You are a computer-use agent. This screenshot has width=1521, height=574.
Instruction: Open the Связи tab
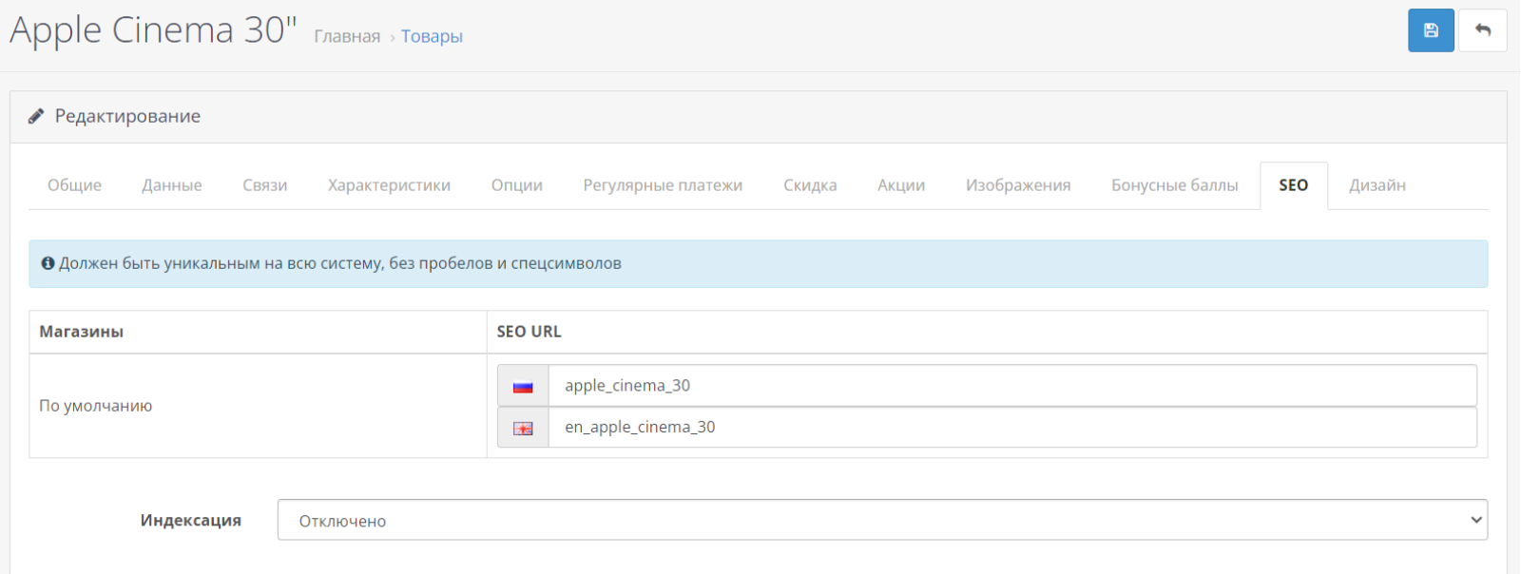[x=265, y=185]
